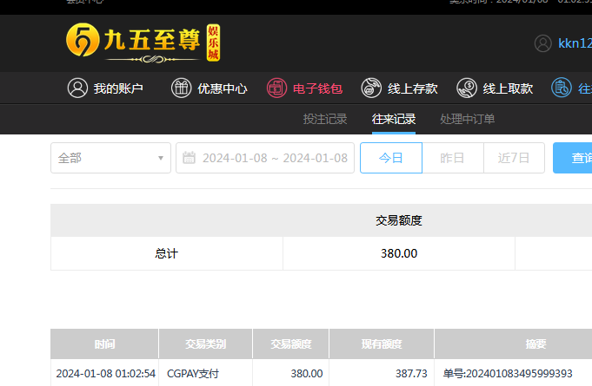Click order number 202401083495999393

519,374
